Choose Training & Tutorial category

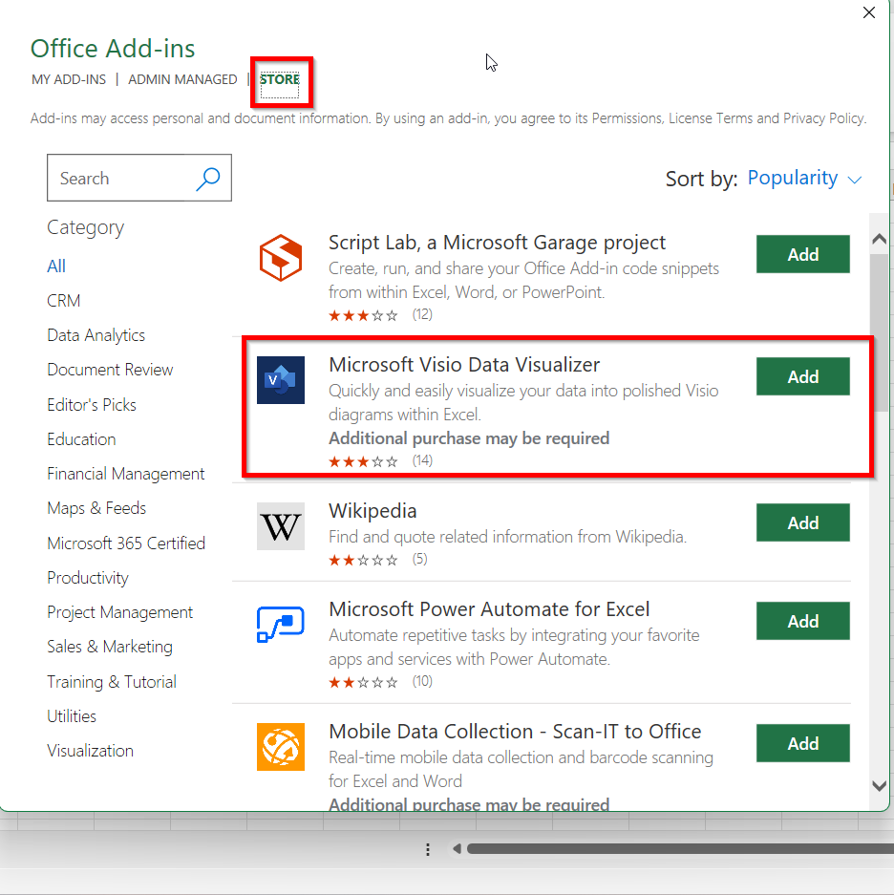[x=112, y=682]
